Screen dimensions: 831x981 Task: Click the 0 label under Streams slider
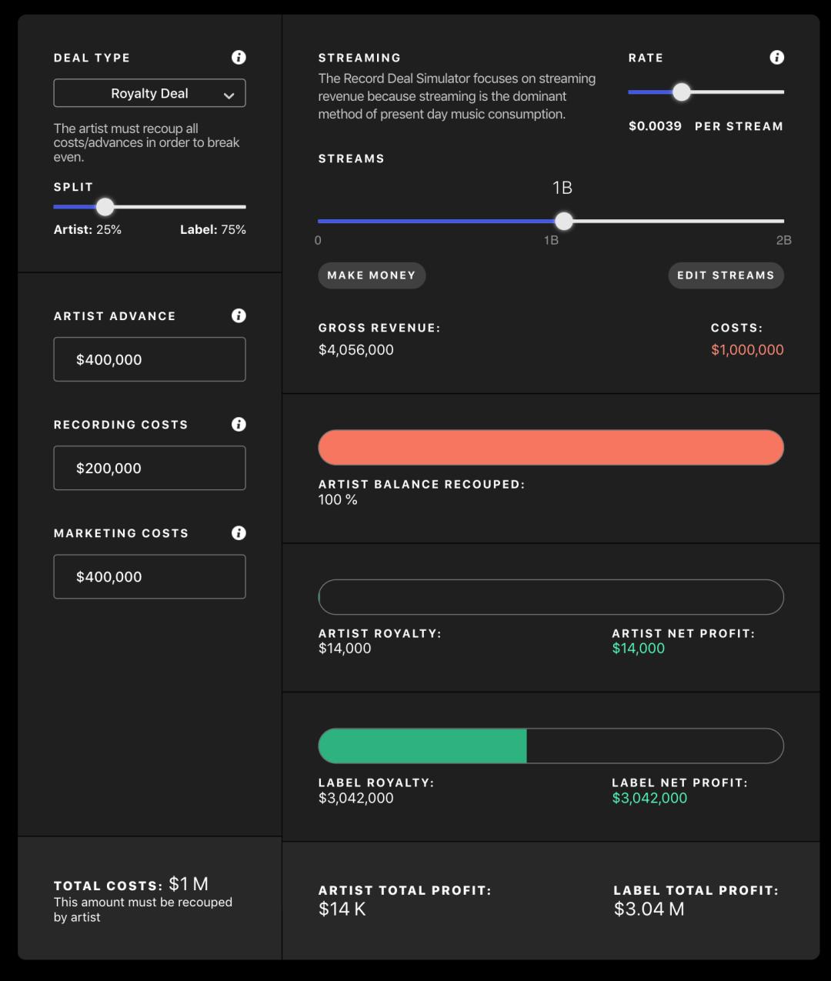pos(318,240)
